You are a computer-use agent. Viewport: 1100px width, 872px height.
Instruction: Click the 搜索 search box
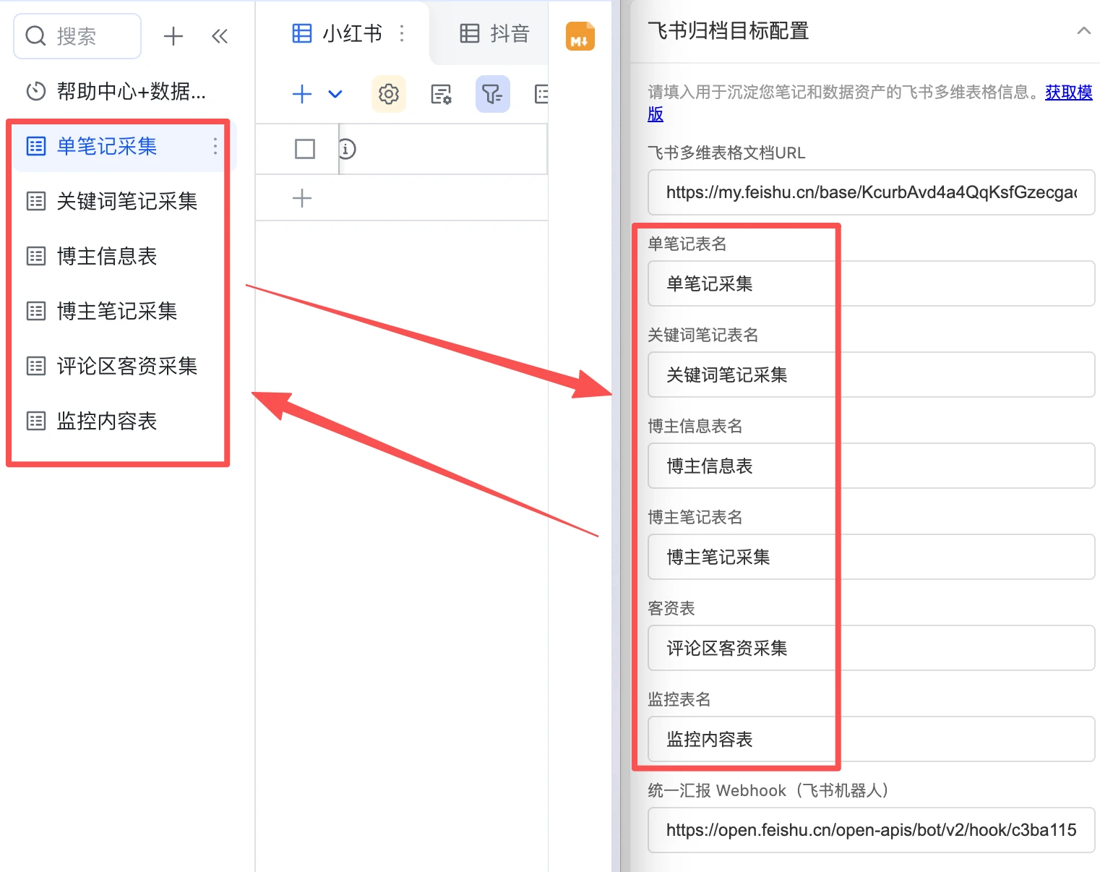tap(77, 36)
